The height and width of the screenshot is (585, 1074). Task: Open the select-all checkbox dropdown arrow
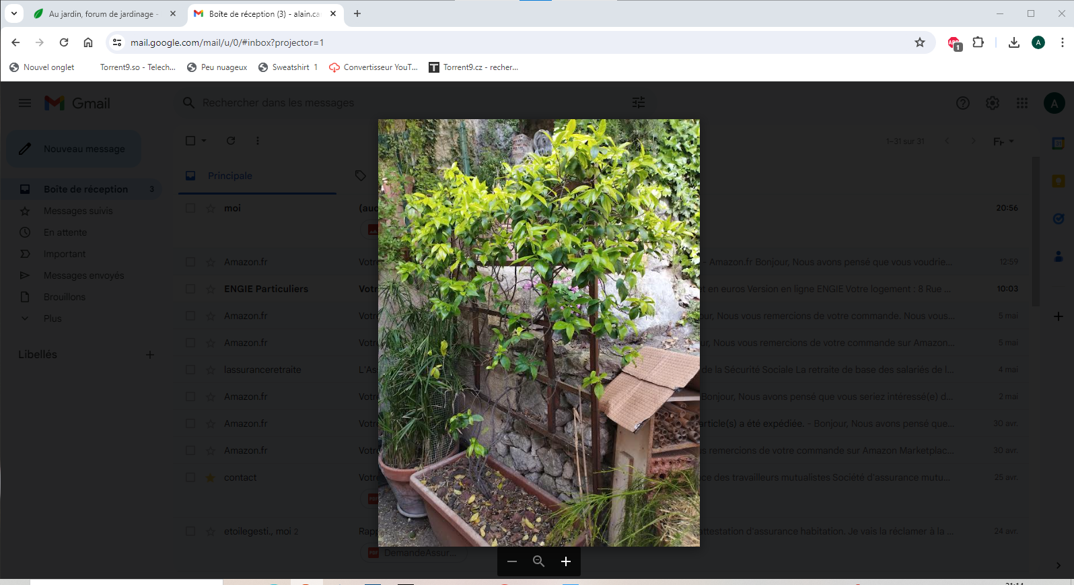coord(204,141)
